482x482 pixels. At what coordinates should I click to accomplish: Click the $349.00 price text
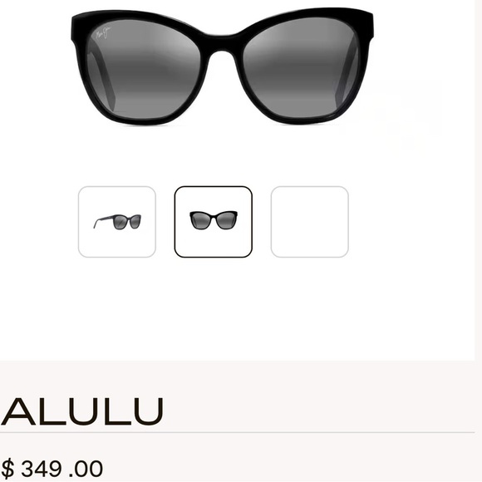click(52, 469)
